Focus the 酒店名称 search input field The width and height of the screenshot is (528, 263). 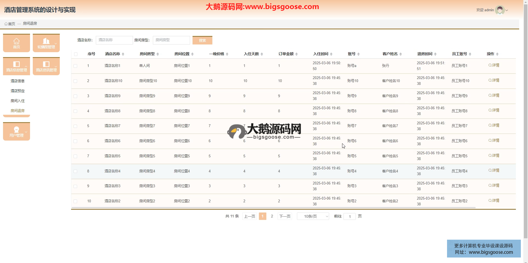click(x=114, y=40)
